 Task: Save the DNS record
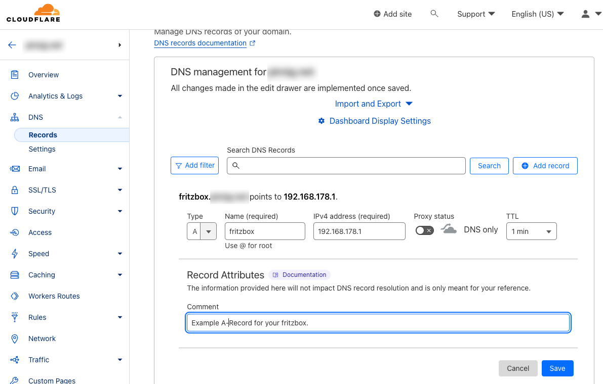(x=557, y=368)
